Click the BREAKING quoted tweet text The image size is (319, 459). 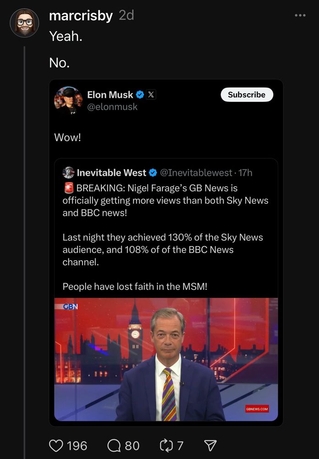[x=165, y=200]
